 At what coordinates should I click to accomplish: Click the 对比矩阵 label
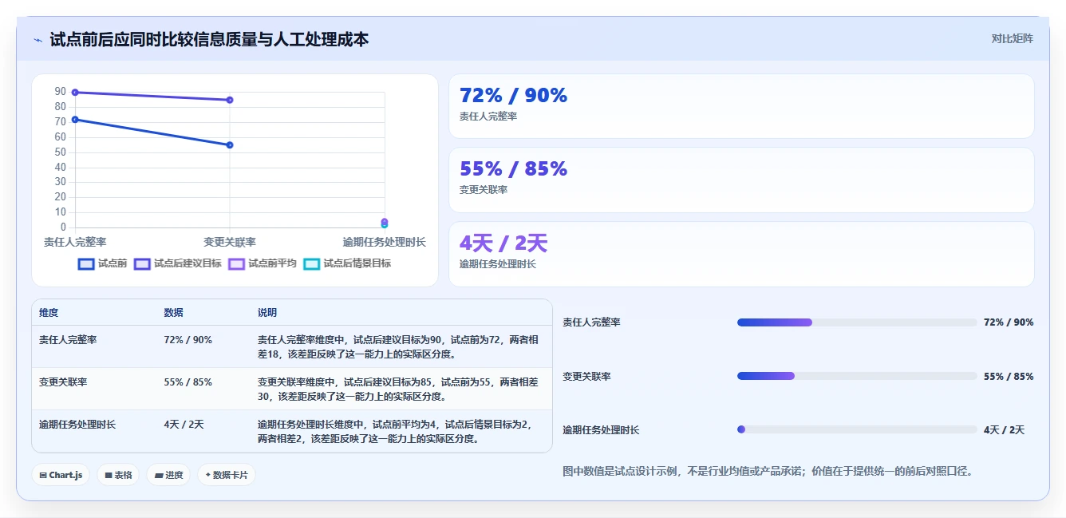[x=1012, y=39]
